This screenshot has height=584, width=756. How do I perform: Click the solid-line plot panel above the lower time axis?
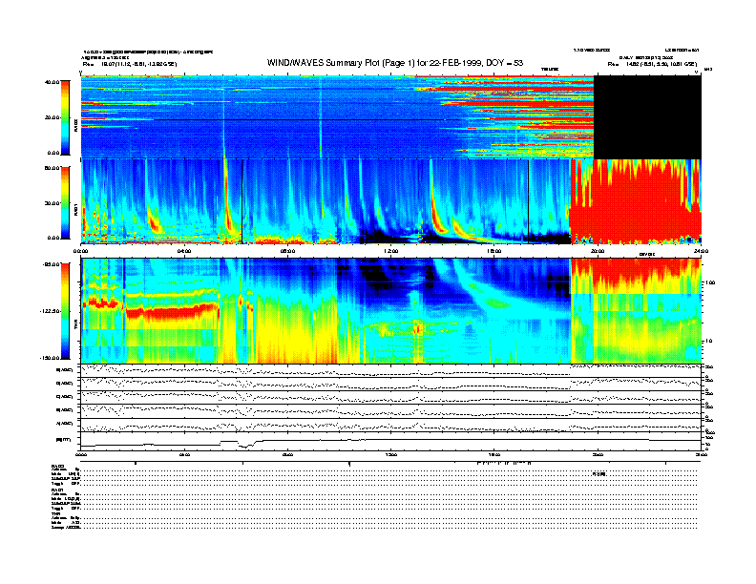tap(391, 441)
